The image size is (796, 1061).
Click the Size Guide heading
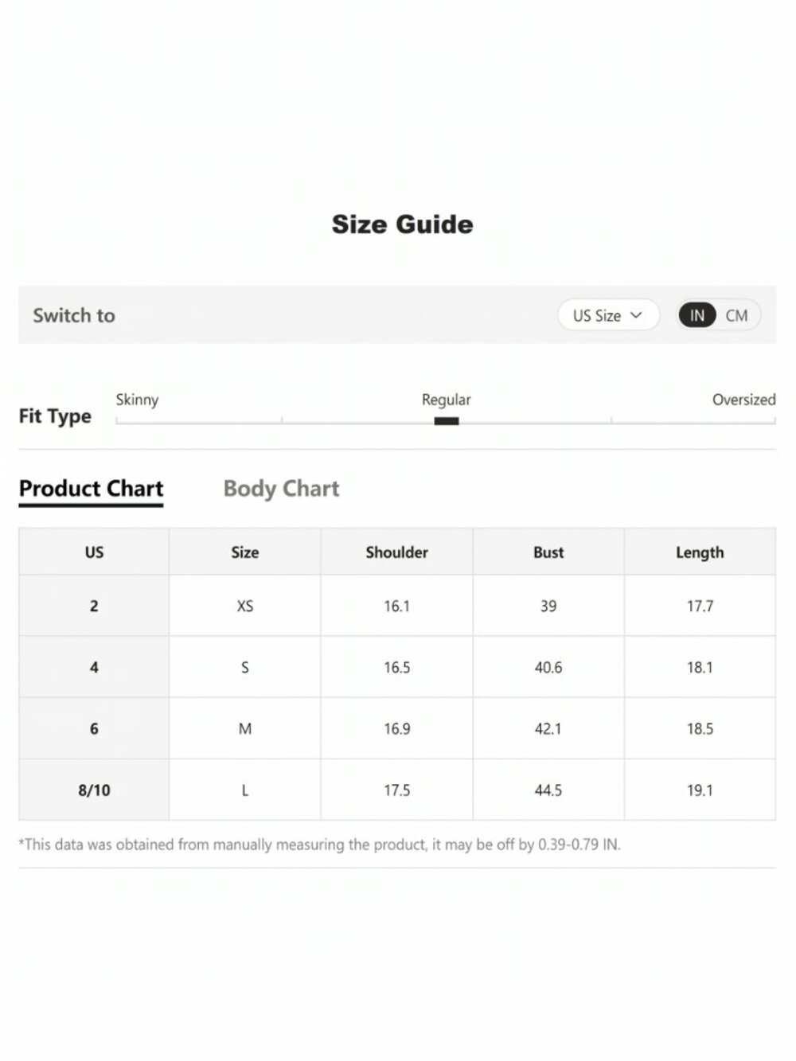(x=402, y=224)
